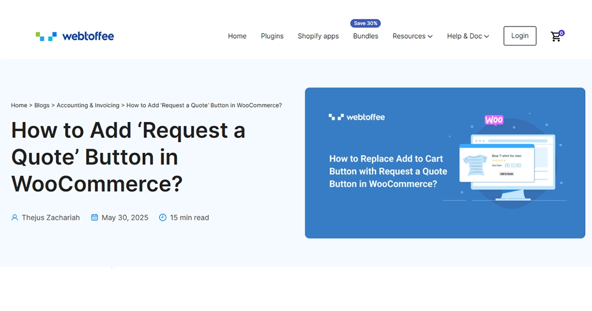Select Shopify apps in the navigation

[318, 36]
